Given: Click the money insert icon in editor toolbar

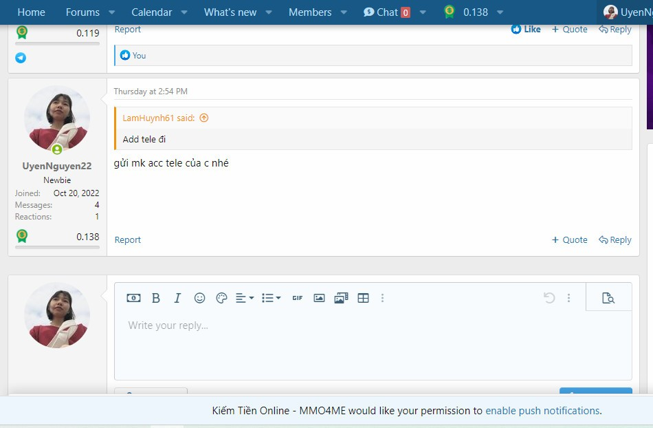Looking at the screenshot, I should (133, 298).
